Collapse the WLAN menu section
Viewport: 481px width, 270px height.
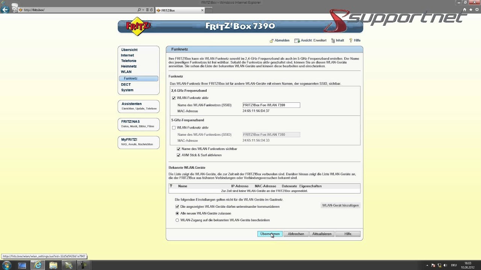[x=126, y=72]
